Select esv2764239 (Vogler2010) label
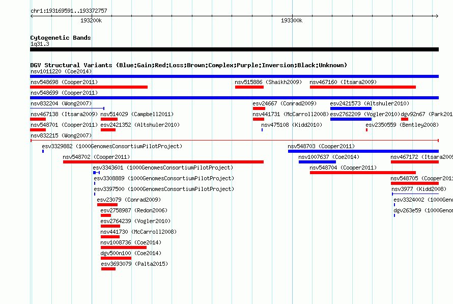The height and width of the screenshot is (304, 453). [135, 221]
